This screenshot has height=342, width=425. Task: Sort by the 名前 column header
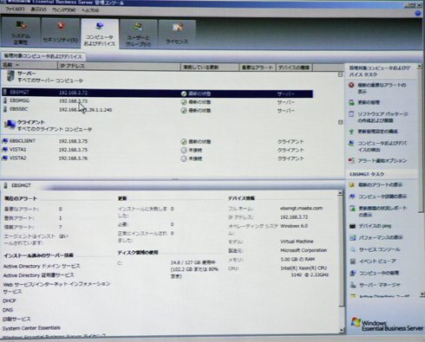tap(29, 66)
